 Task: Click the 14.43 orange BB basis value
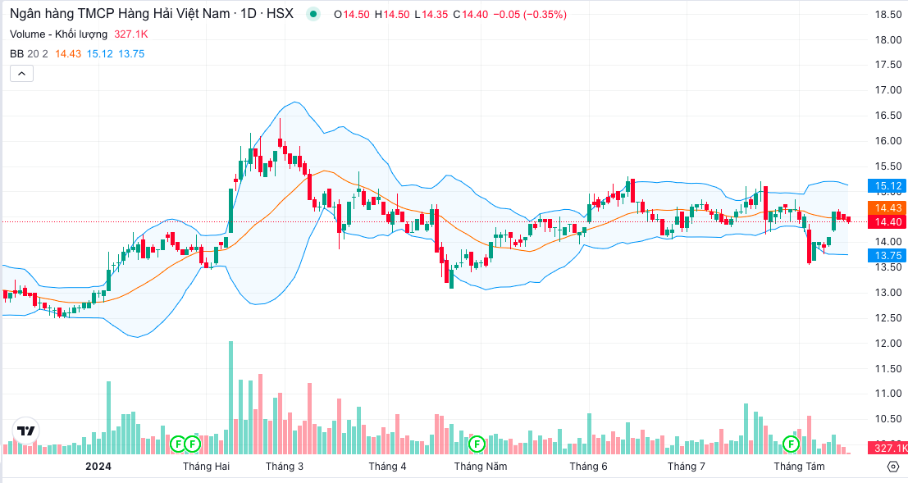pyautogui.click(x=68, y=54)
